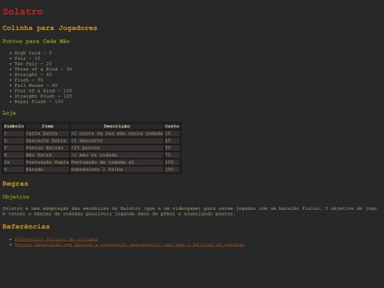Click the cost "150" in Escudo row

[172, 169]
